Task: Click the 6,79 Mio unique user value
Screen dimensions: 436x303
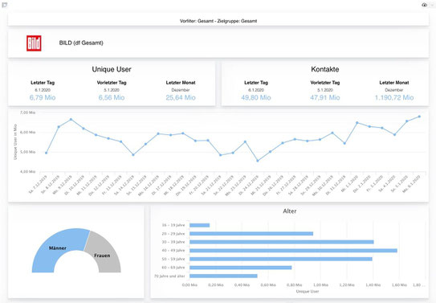Action: point(43,97)
